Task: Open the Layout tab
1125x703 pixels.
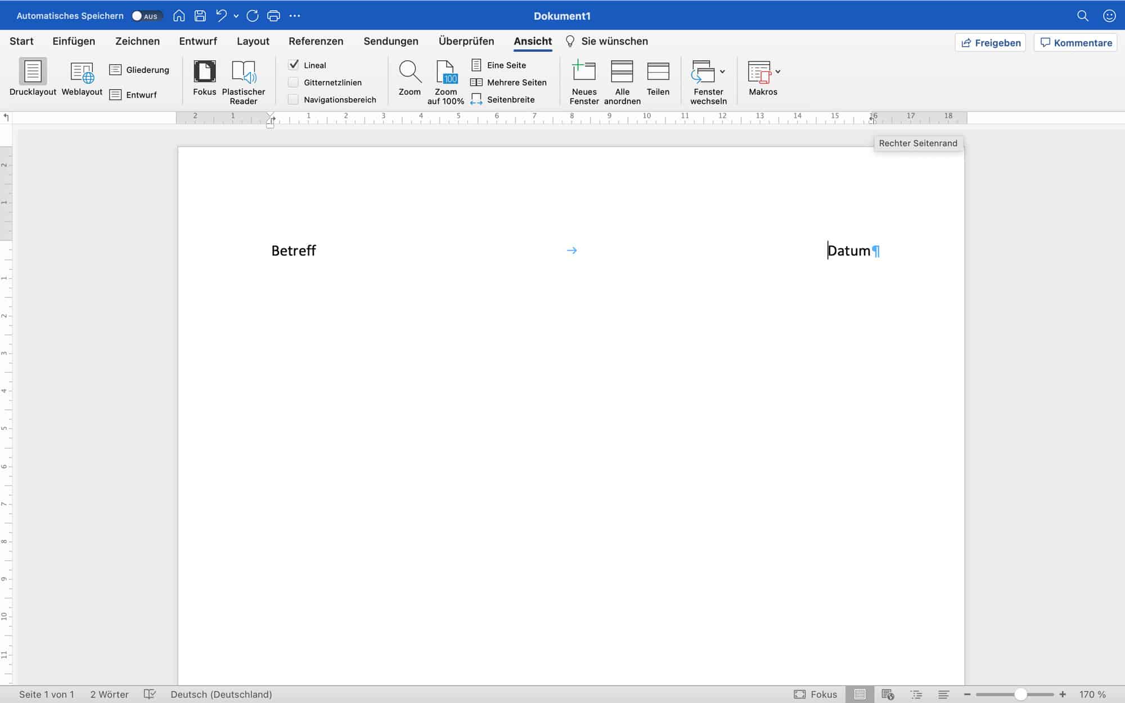Action: 253,41
